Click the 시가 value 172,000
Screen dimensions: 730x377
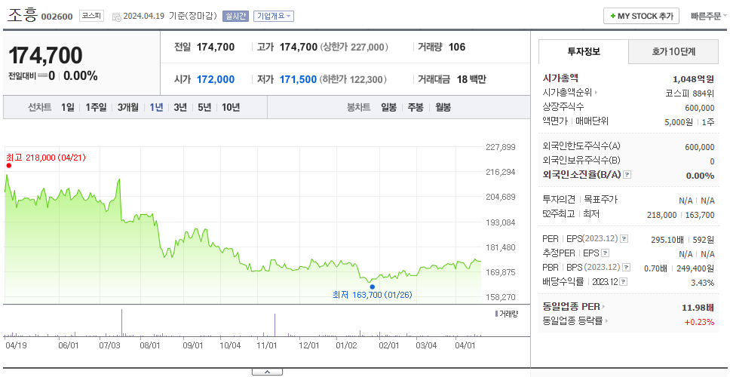[216, 80]
